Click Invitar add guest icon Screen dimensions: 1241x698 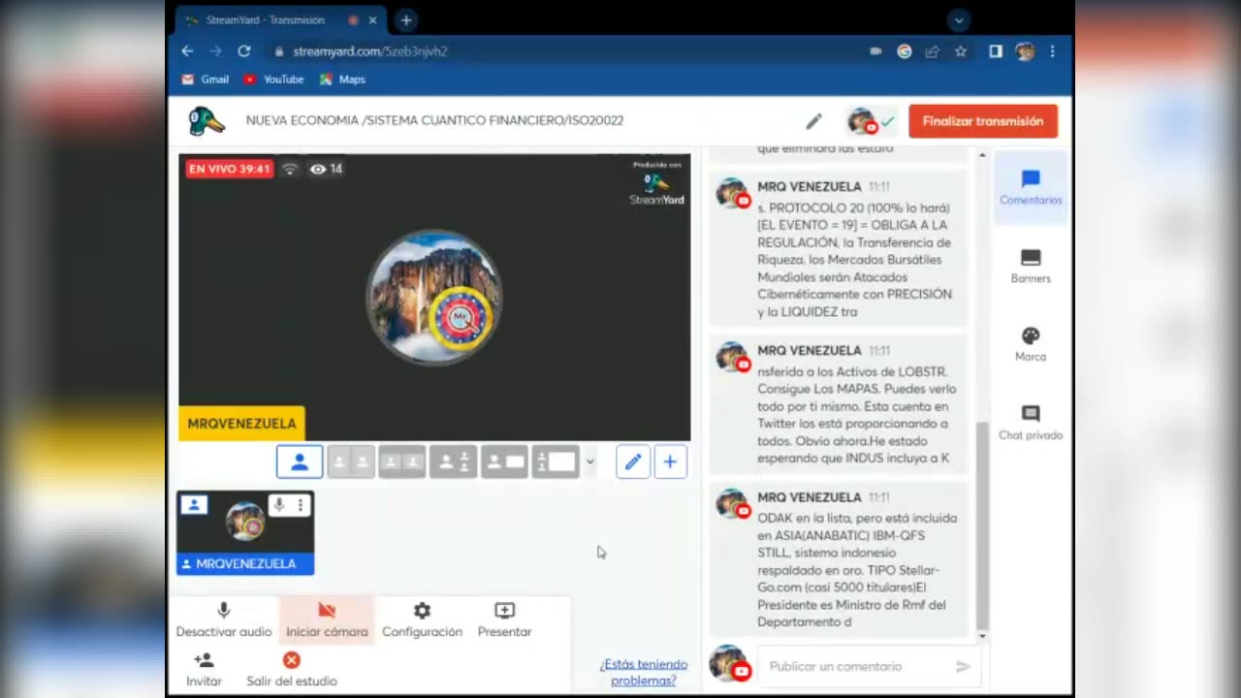[204, 669]
